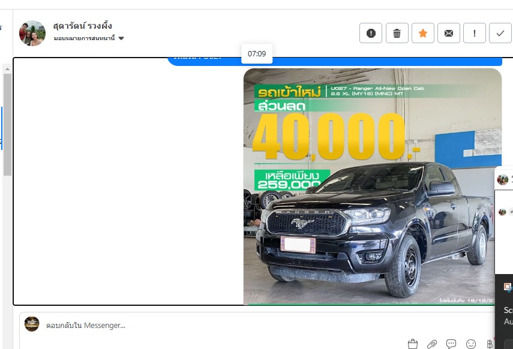Mark conversation as spam with the octagon warning icon

(371, 33)
